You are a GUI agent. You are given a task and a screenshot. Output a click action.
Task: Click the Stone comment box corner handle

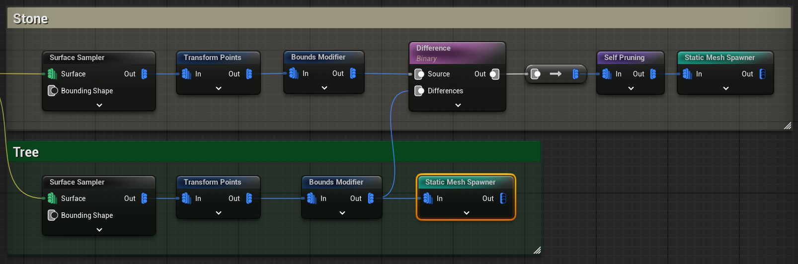[x=788, y=126]
